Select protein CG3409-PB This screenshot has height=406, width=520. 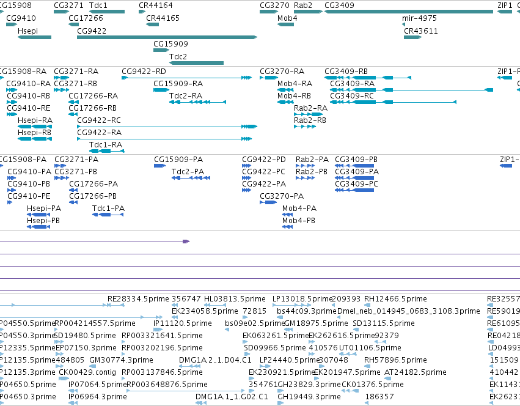356,160
